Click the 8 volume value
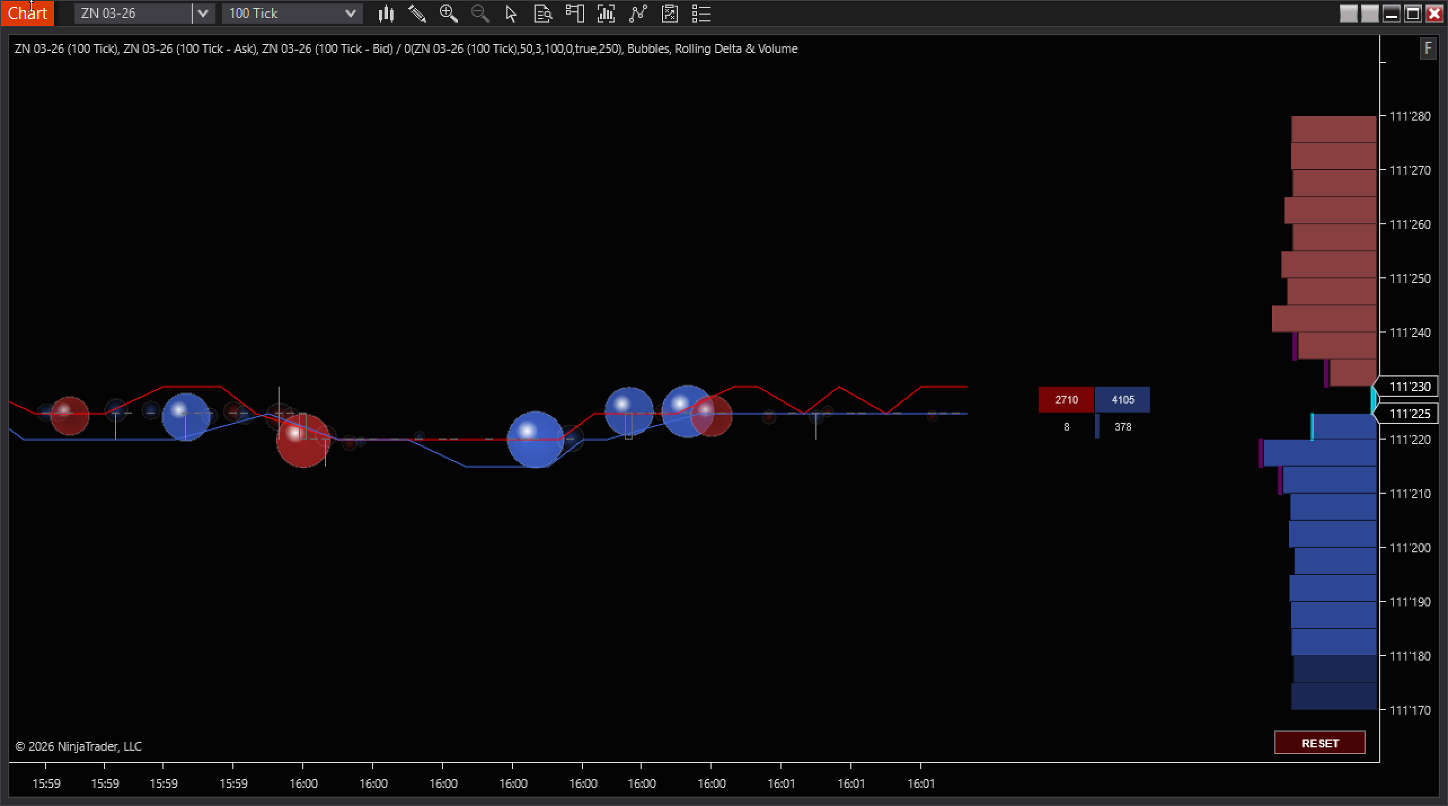 tap(1066, 427)
